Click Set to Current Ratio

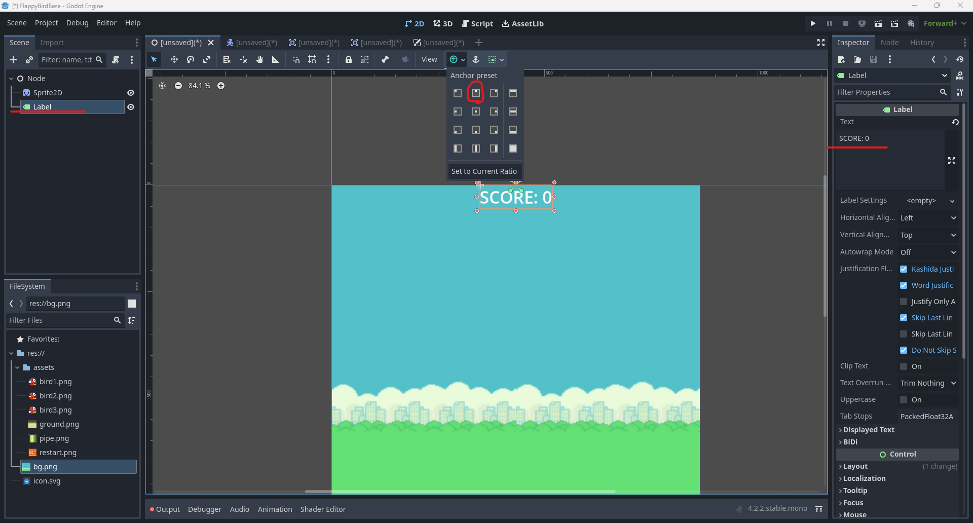(484, 171)
